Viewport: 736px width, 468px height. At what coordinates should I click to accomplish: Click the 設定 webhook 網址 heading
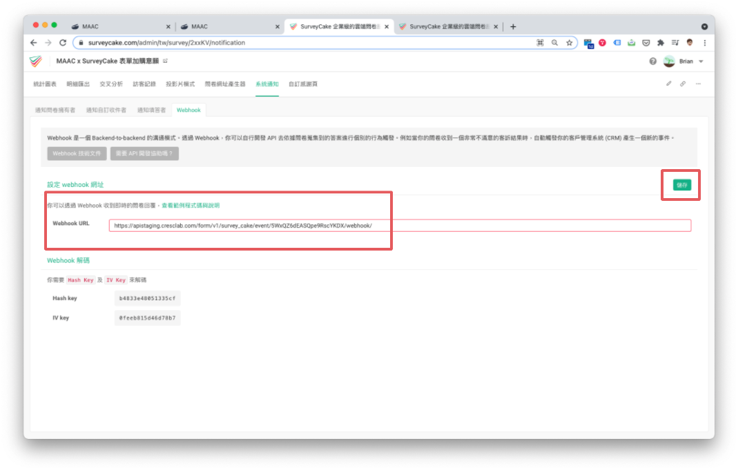75,184
